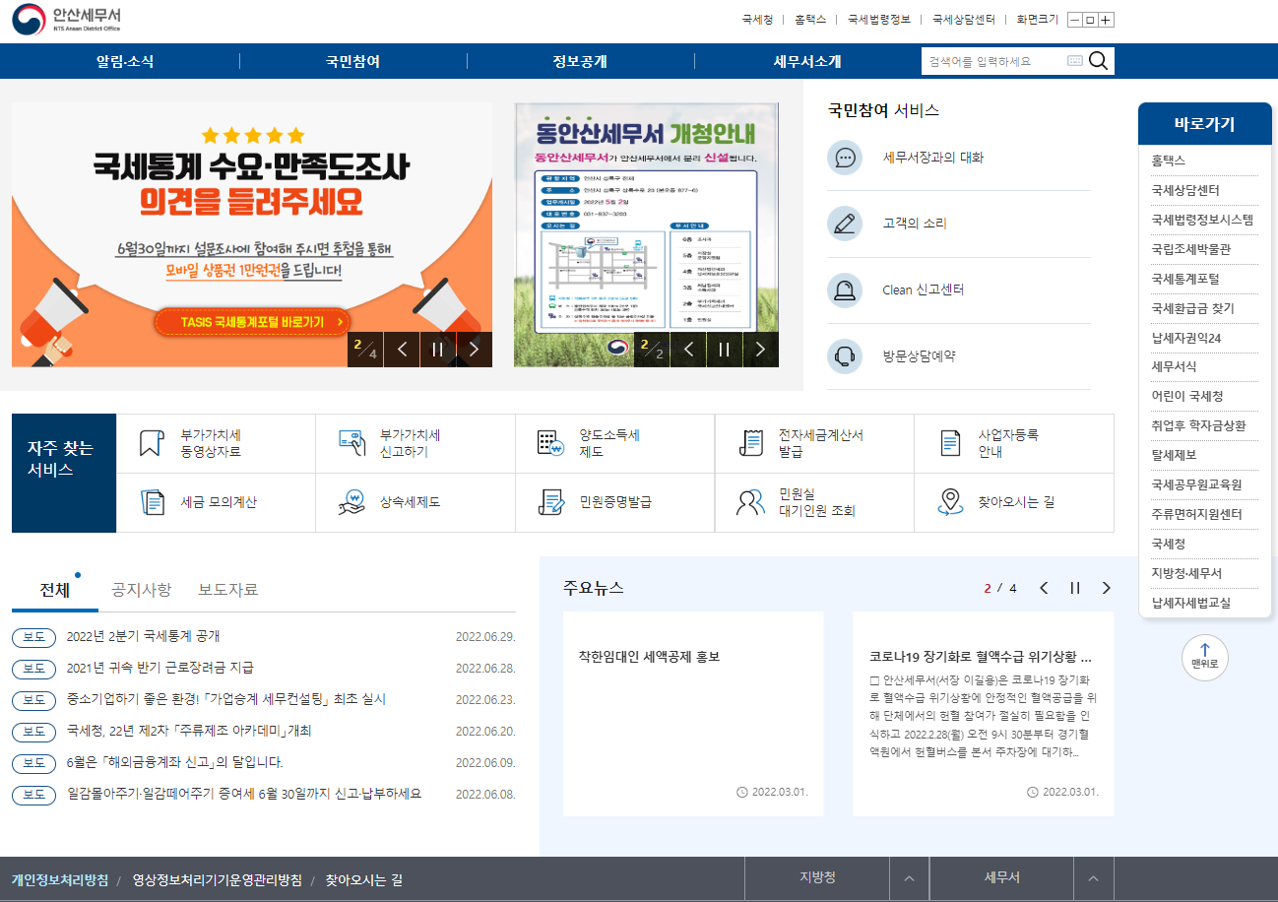Select the 전체 tab
1278x902 pixels.
pyautogui.click(x=55, y=590)
